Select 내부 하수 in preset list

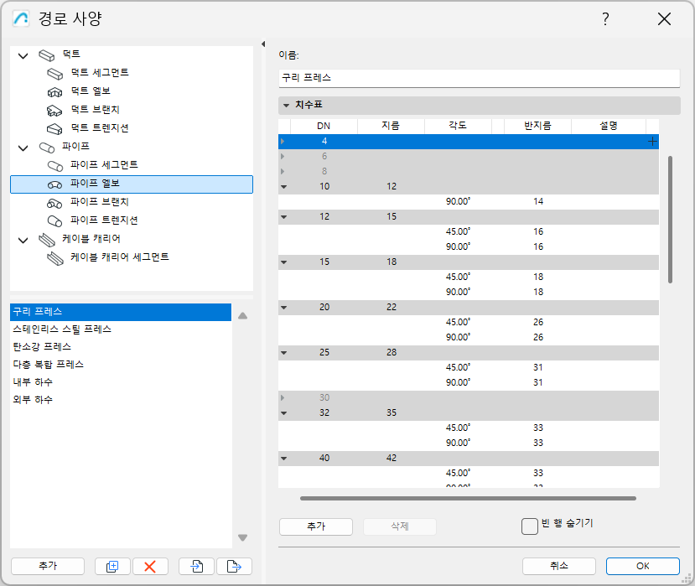[32, 382]
